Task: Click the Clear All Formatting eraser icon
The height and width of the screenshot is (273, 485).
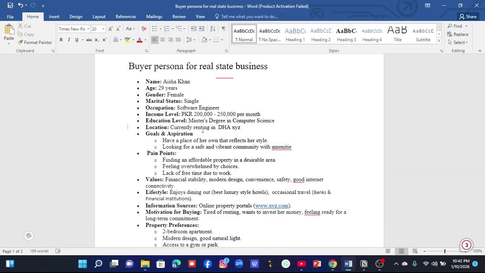Action: coord(144,29)
